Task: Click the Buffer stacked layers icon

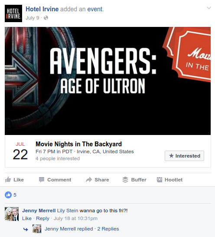Action: click(125, 180)
